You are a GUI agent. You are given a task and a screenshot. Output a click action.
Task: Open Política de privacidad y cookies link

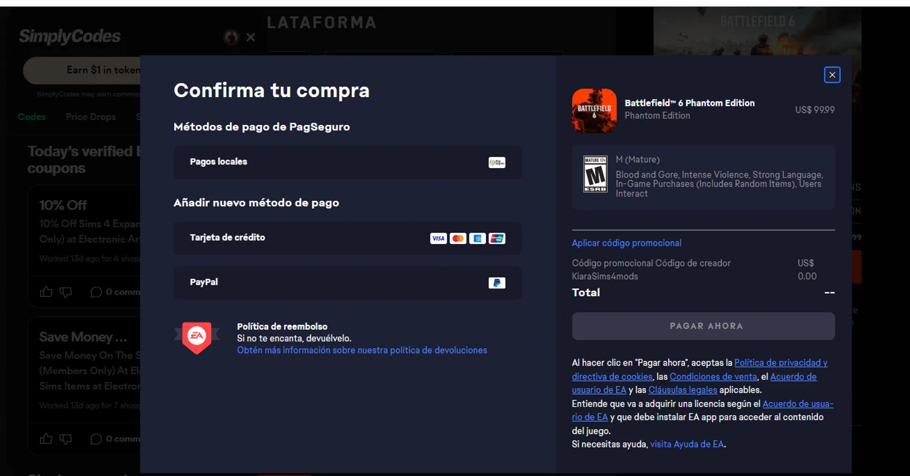click(x=699, y=370)
